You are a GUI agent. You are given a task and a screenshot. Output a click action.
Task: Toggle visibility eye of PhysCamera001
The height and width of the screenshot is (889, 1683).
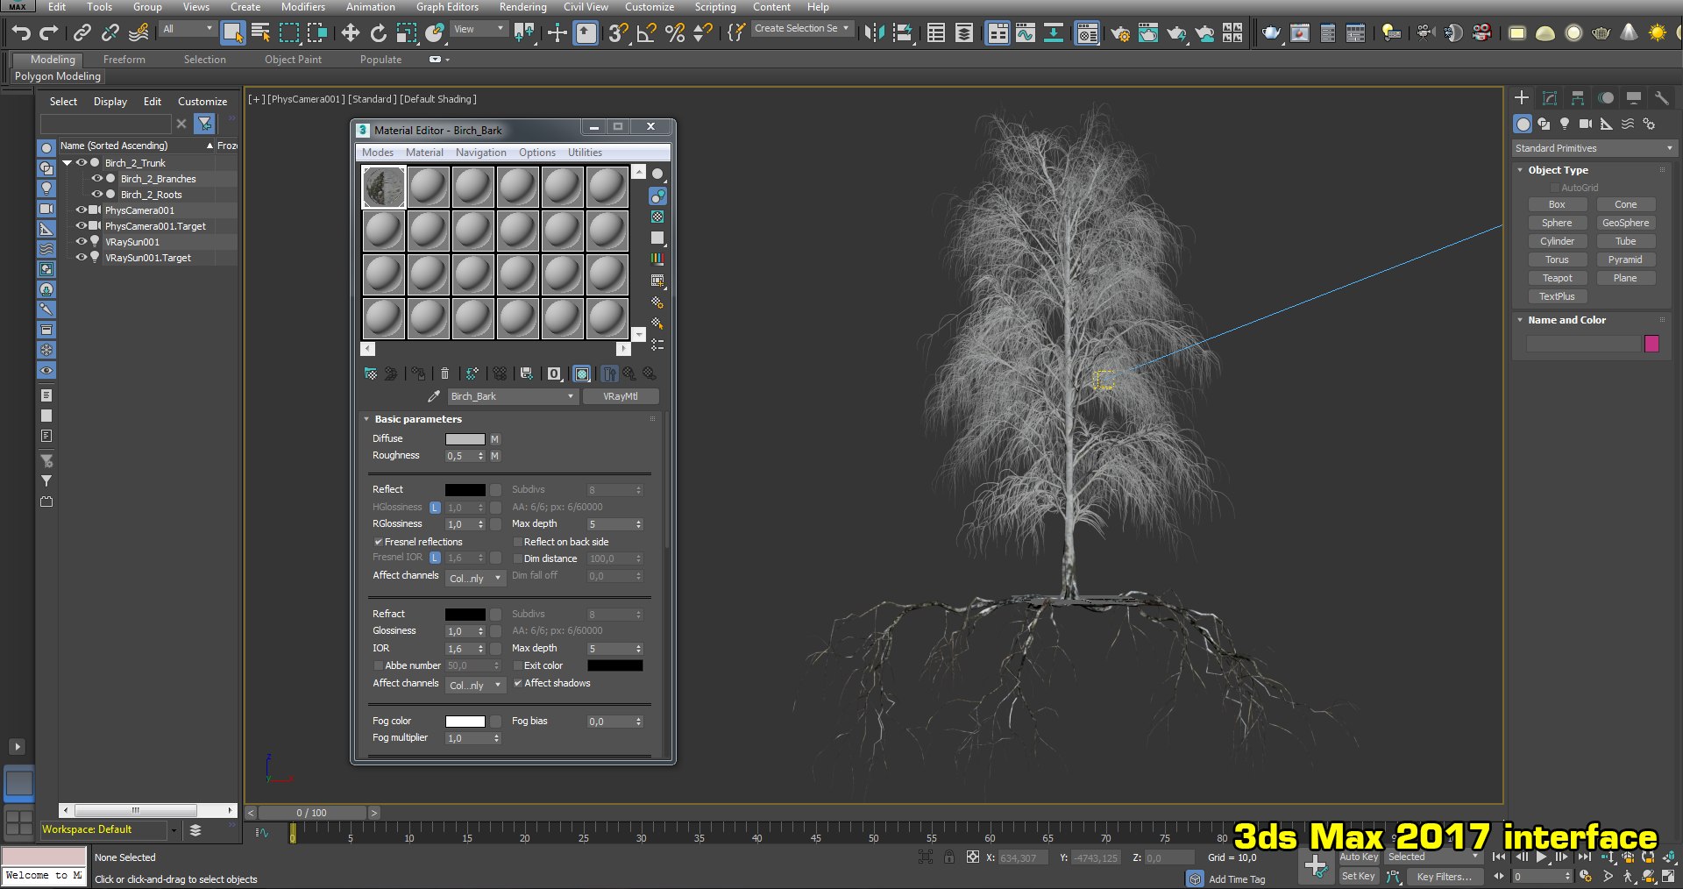pos(82,210)
